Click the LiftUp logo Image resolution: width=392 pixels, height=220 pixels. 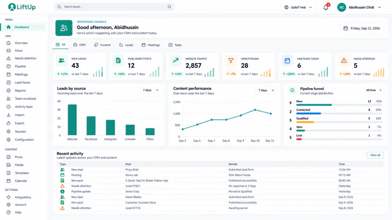[x=22, y=7]
